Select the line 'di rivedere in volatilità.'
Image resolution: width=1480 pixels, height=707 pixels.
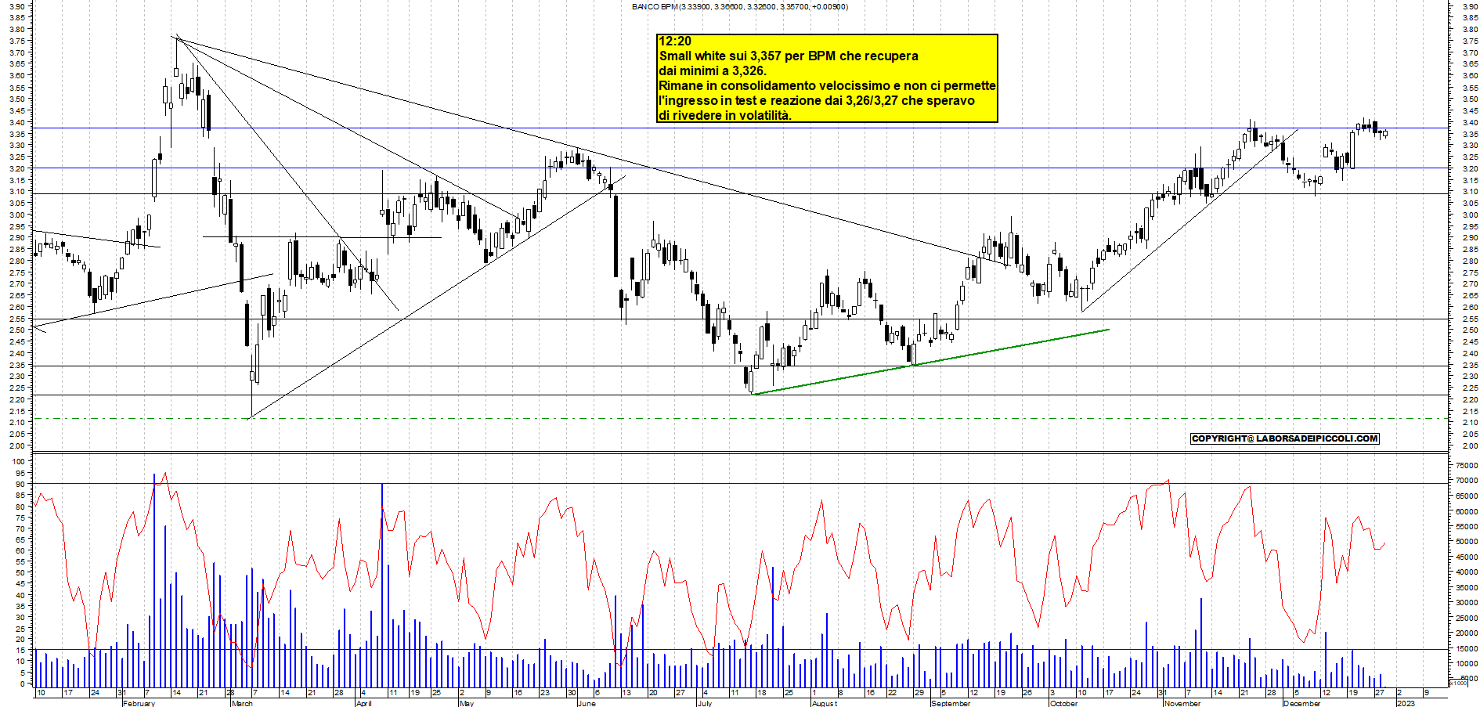(725, 115)
